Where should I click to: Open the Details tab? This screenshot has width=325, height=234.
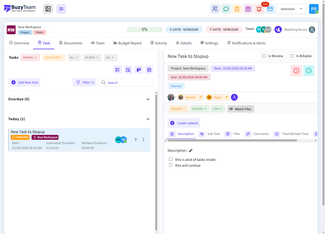tap(184, 43)
